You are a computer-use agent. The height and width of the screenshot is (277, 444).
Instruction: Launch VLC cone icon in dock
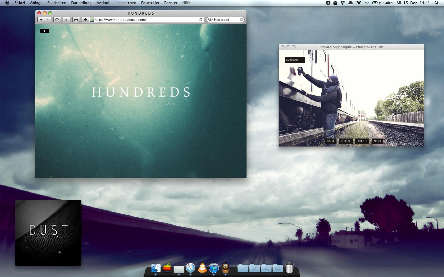pyautogui.click(x=202, y=268)
